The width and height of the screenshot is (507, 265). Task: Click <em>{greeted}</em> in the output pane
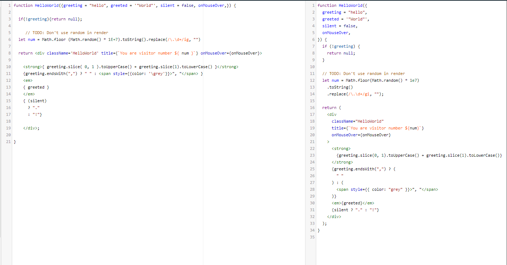(x=353, y=203)
